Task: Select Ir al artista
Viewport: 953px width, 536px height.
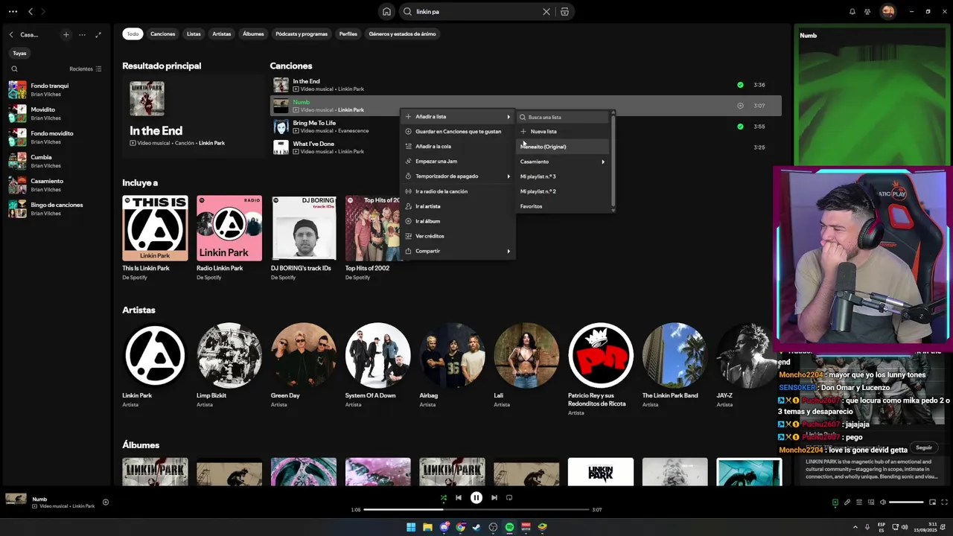Action: click(458, 206)
